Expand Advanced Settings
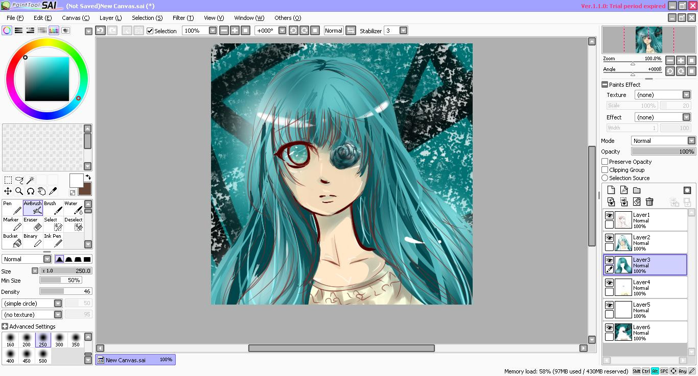 coord(5,327)
